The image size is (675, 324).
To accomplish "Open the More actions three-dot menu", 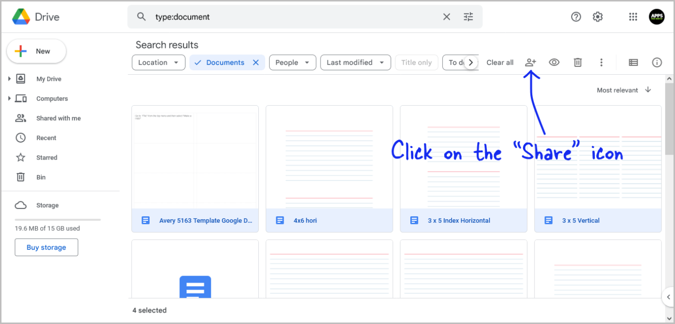I will click(602, 62).
